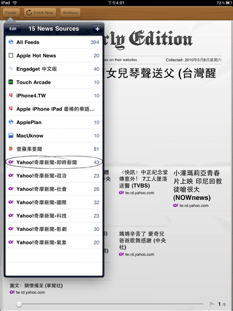Screen dimensions: 233x311
Task: Open article 〈快訊〉中正紀念堂傳意外
Action: point(143,179)
